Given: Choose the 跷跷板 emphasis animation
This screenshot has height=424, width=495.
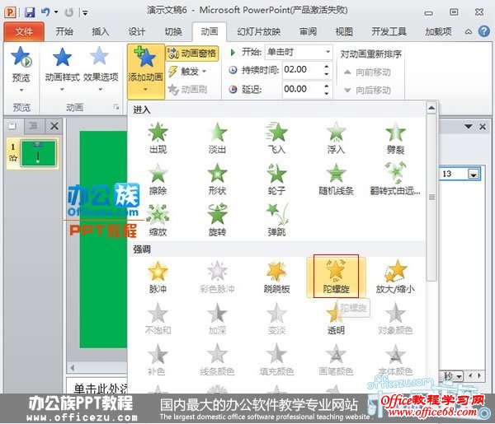Looking at the screenshot, I should (x=276, y=276).
